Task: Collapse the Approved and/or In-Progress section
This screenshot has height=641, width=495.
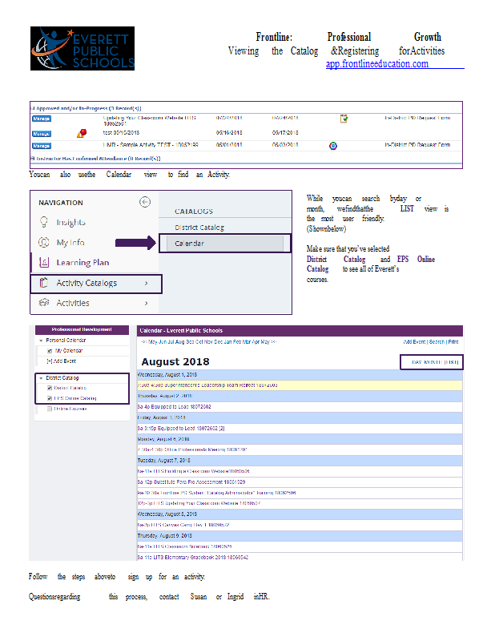Action: [32, 108]
